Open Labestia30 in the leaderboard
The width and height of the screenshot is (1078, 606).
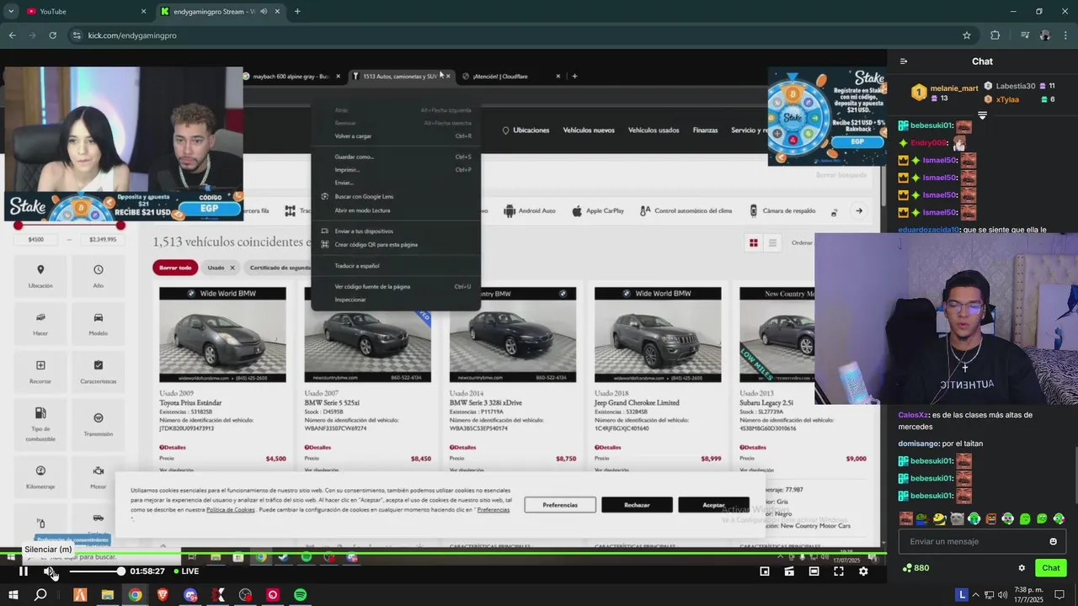(x=1015, y=86)
